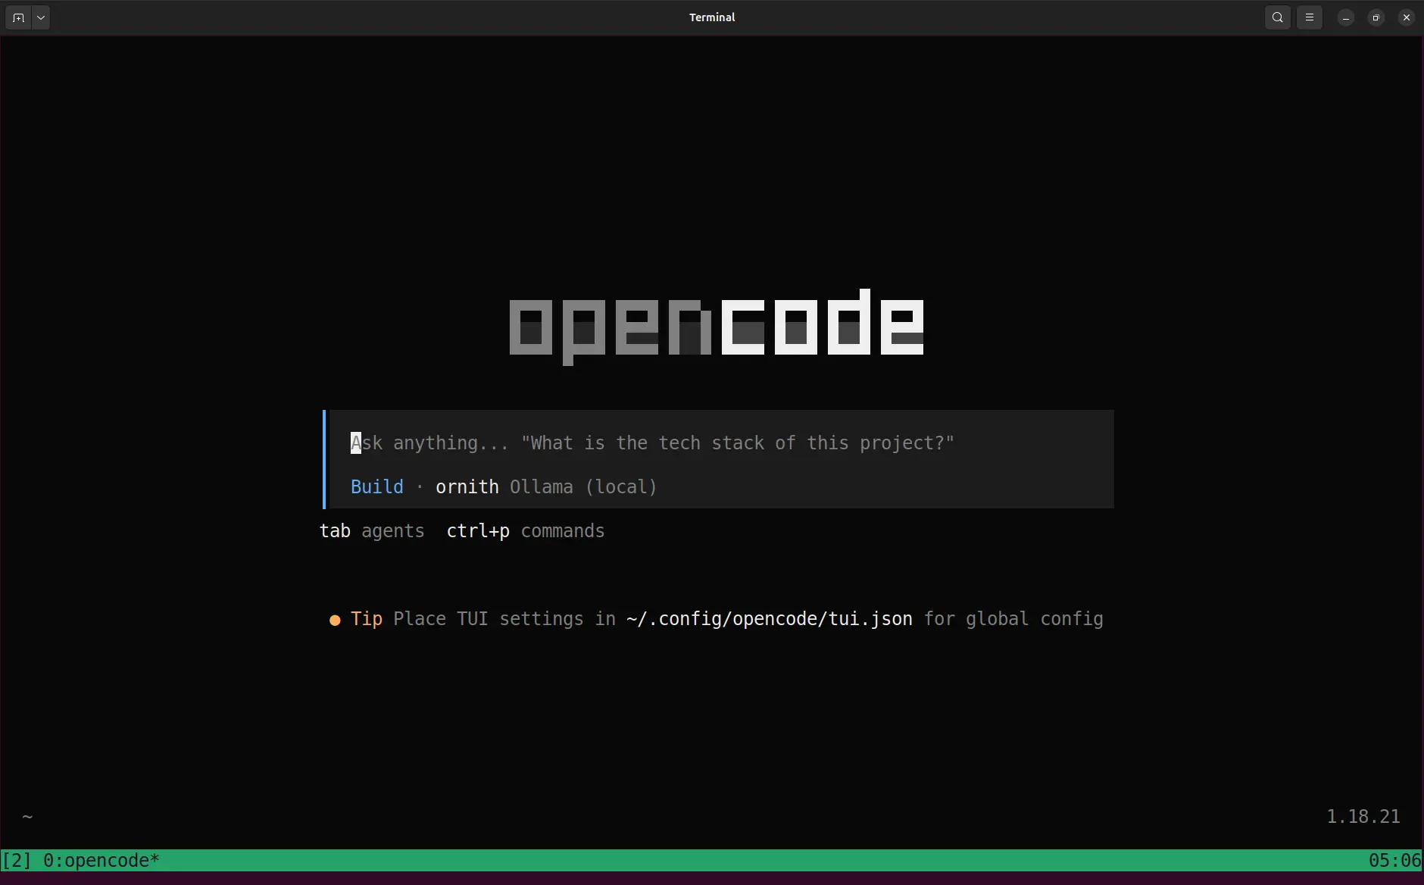Select the 05:06 clock in status bar
1424x885 pixels.
[1394, 860]
